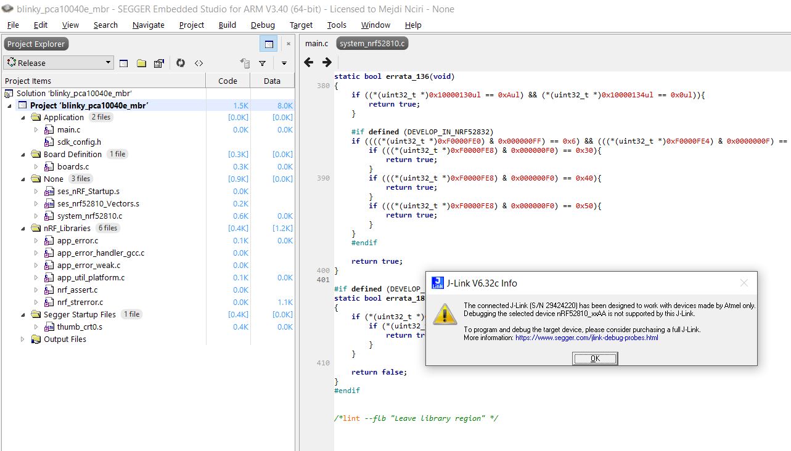Screen dimensions: 791x451
Task: Collapse Project 'blinky_pca10040e_mbr' node
Action: (9, 105)
